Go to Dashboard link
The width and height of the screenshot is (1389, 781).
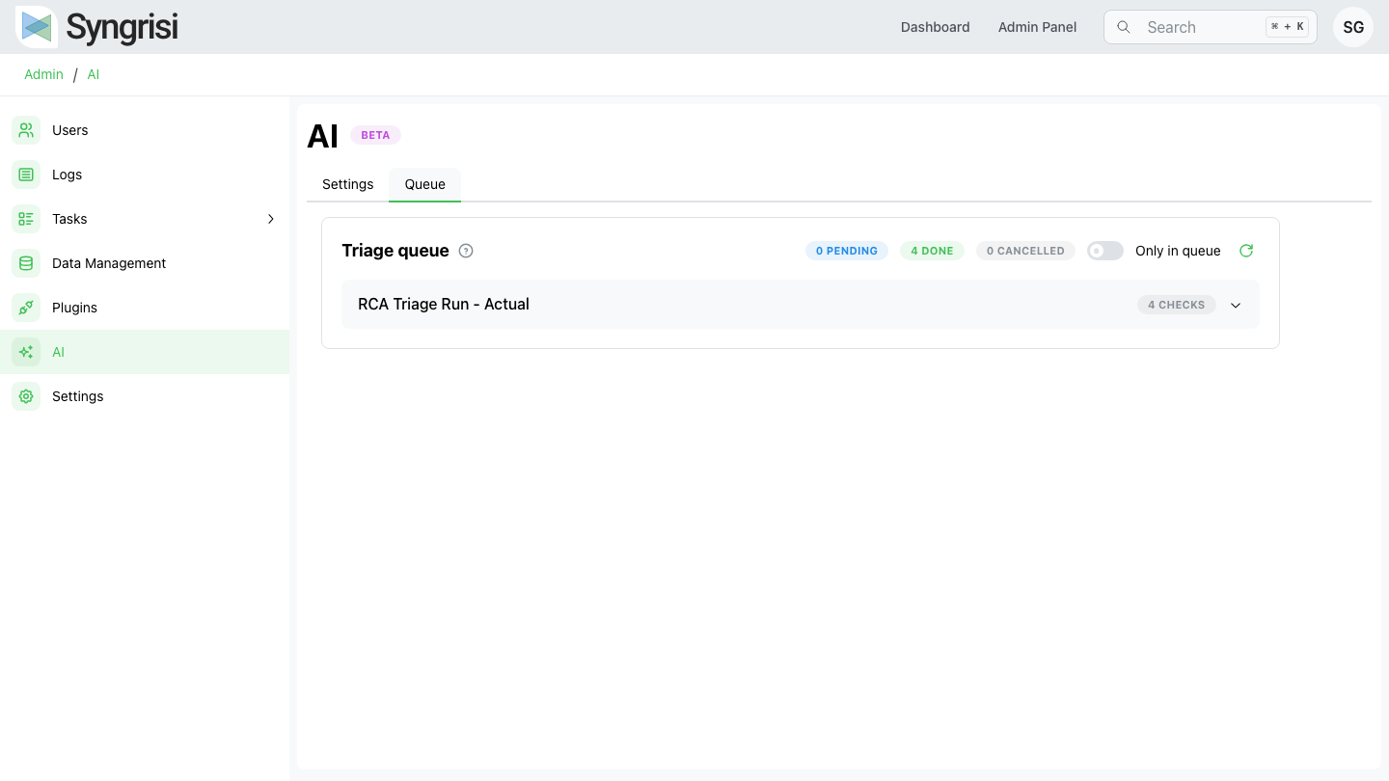935,27
